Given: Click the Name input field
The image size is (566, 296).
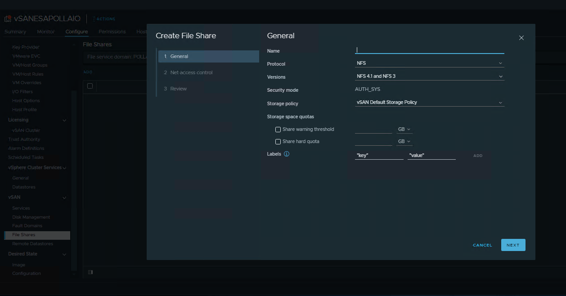Looking at the screenshot, I should click(x=430, y=50).
